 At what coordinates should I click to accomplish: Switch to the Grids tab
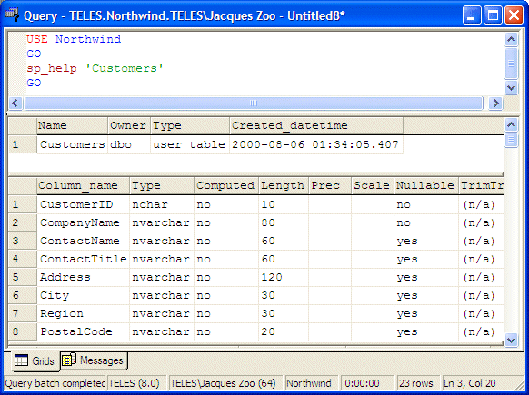click(x=35, y=361)
